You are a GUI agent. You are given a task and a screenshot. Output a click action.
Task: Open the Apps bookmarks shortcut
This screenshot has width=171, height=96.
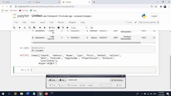5,11
